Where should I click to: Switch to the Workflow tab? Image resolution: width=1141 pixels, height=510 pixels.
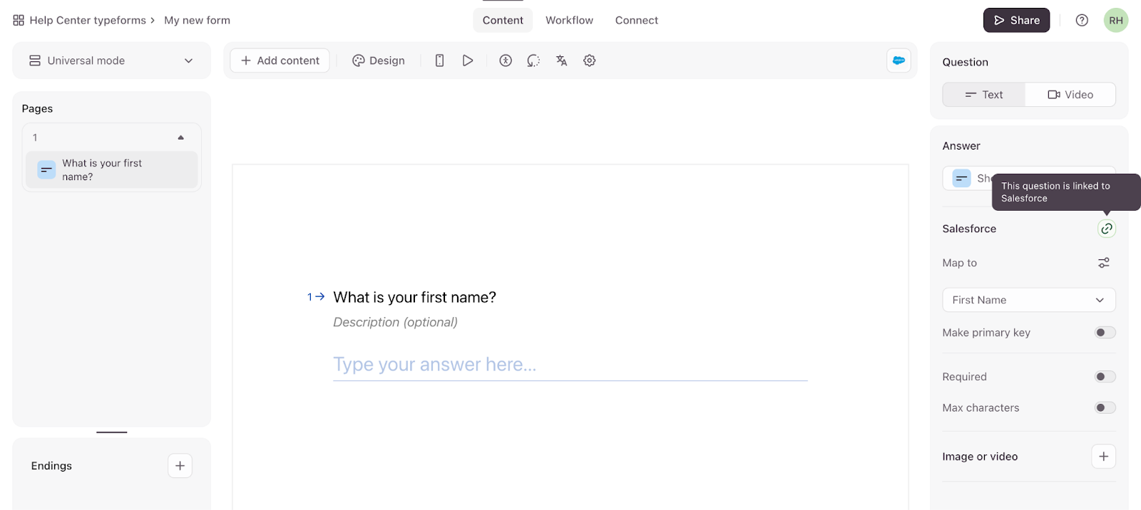(x=569, y=21)
